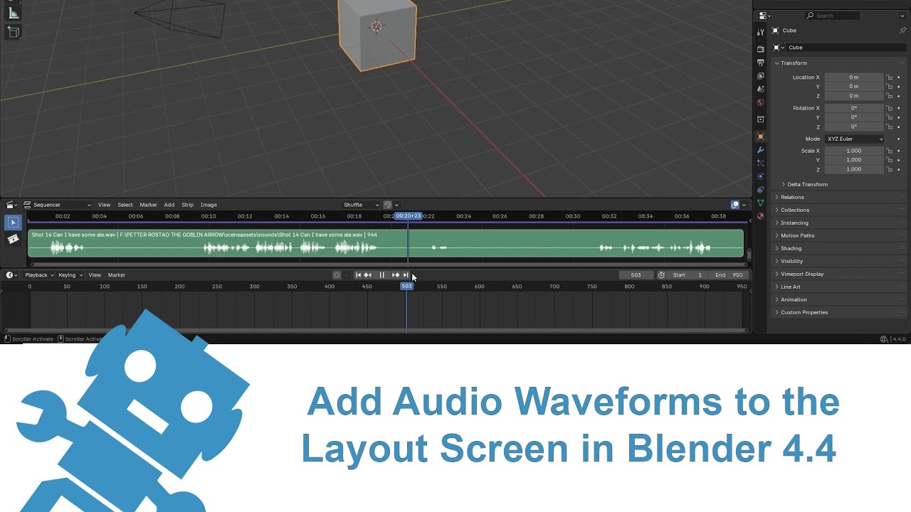Viewport: 911px width, 512px height.
Task: Open the Keying popover in timeline
Action: (70, 275)
